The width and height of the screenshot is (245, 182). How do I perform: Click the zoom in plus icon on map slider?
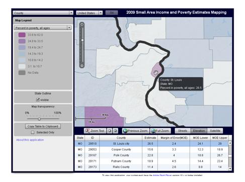tap(82, 25)
